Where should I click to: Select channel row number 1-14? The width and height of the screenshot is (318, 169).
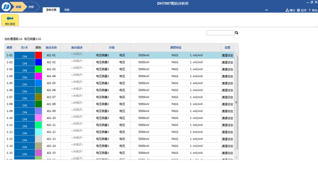click(x=10, y=146)
